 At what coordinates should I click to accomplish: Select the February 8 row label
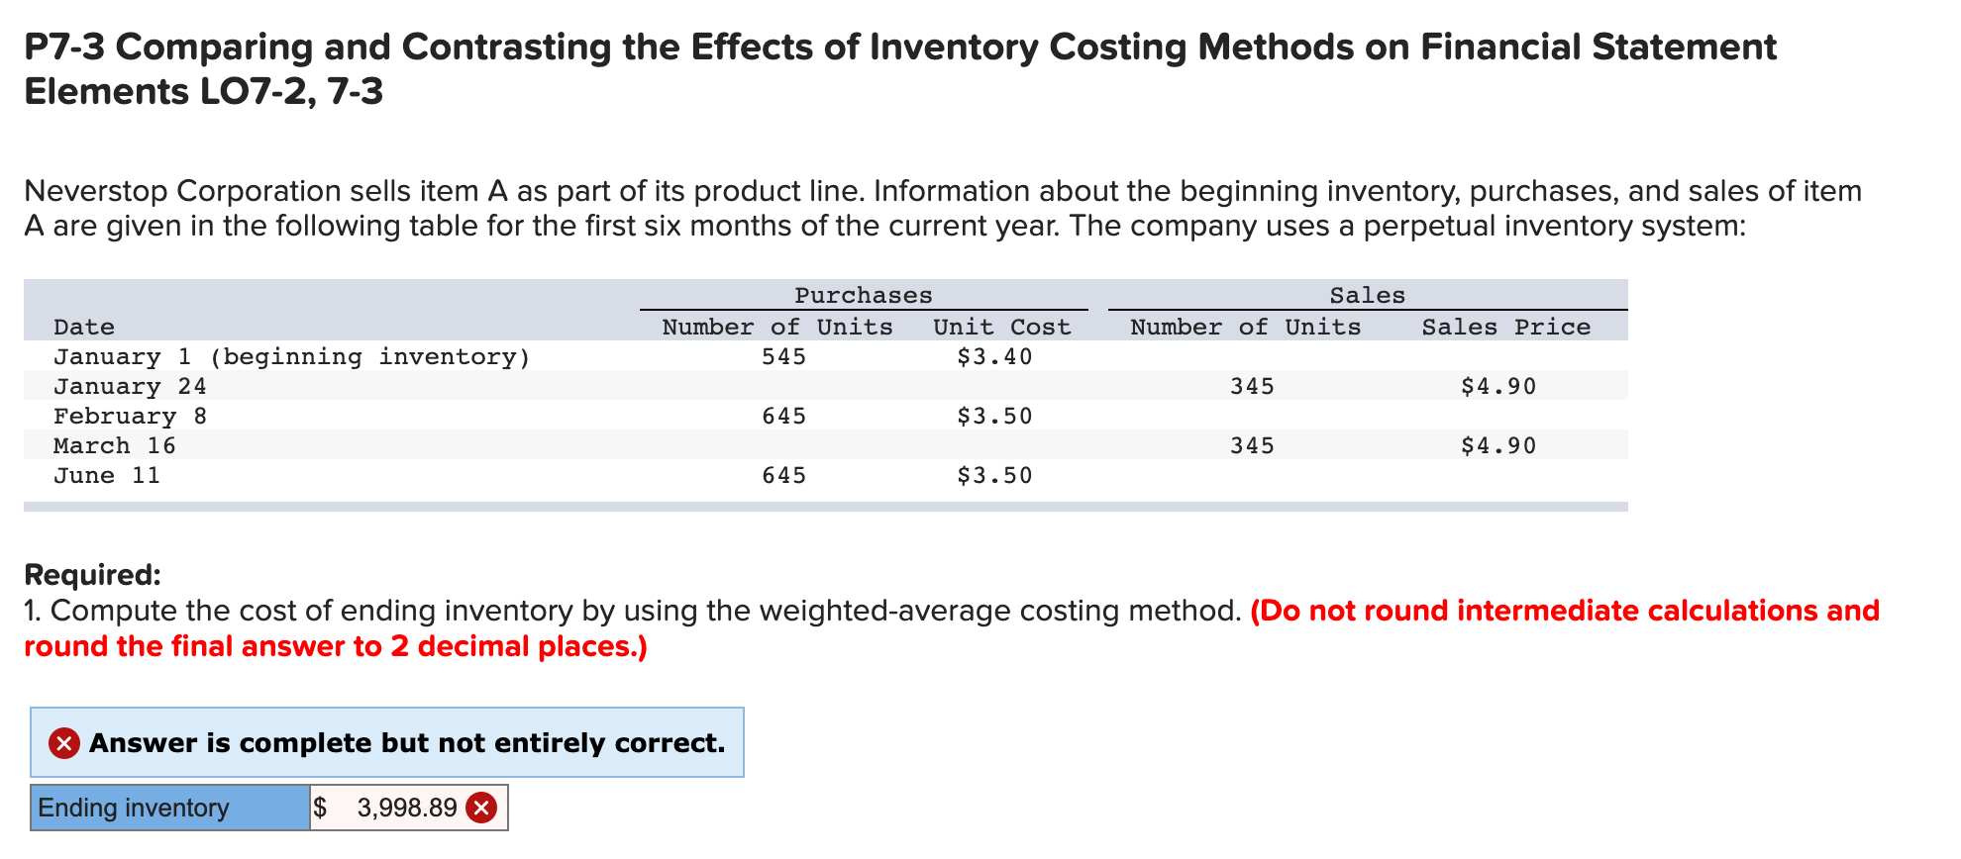tap(130, 416)
